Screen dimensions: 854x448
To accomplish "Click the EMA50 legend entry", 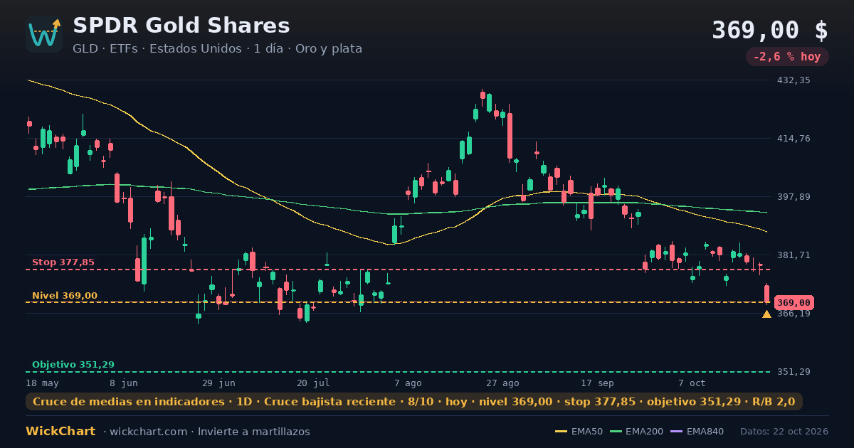I will click(579, 432).
